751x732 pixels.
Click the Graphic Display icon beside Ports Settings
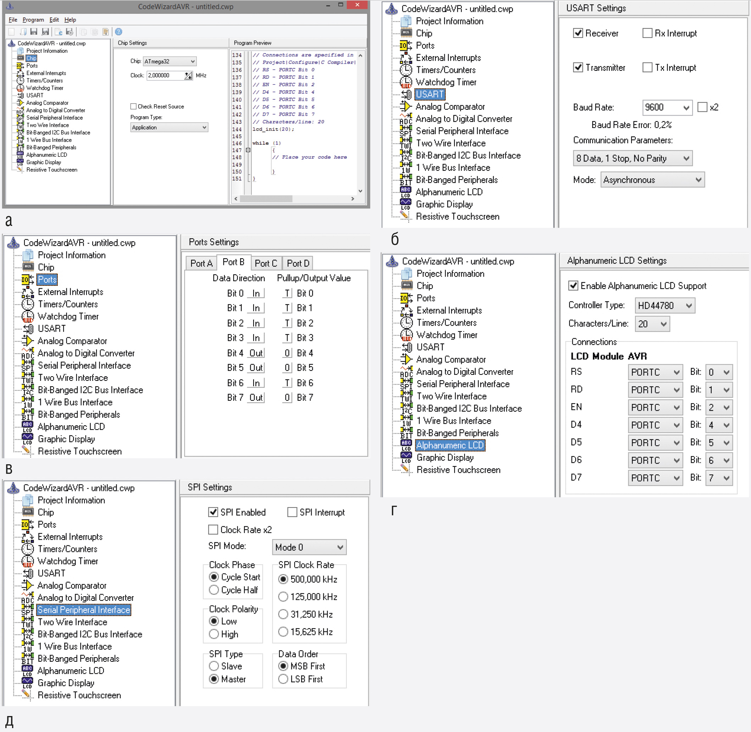tap(28, 439)
